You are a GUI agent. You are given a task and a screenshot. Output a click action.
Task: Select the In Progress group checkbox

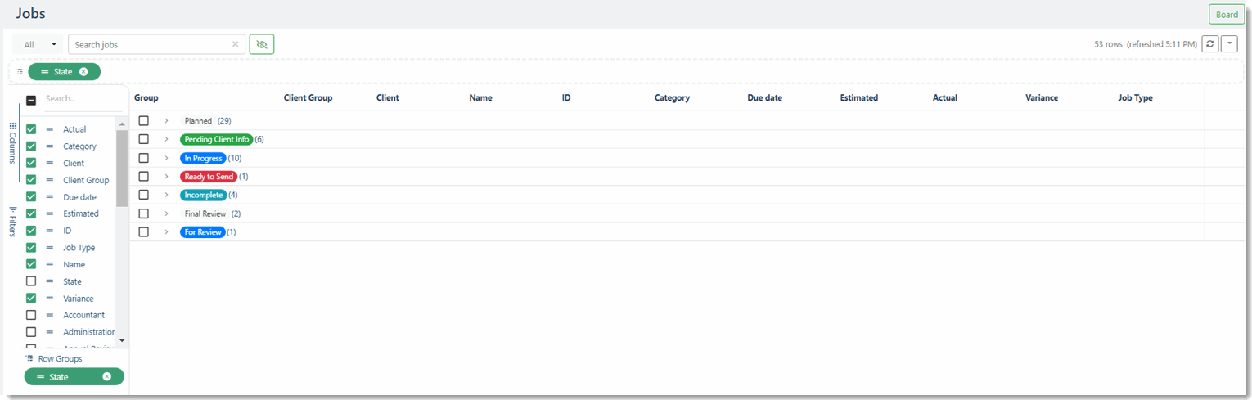point(143,158)
